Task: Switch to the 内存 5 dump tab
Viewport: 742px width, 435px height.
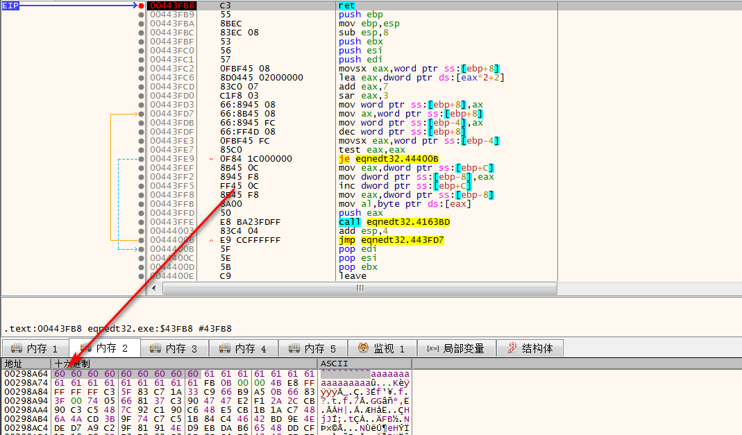Action: [313, 348]
